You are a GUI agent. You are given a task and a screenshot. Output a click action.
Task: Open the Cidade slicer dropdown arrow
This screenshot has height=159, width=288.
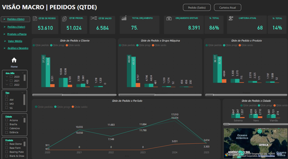[x=23, y=116]
